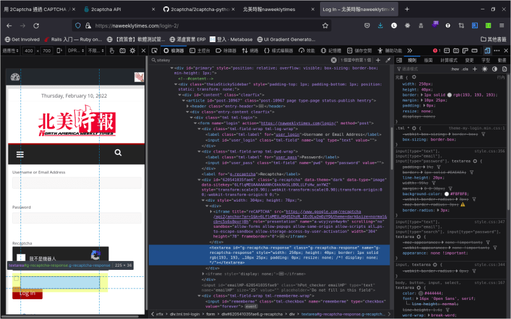
Task: Open the Firefox hamburger application menu
Action: [501, 26]
